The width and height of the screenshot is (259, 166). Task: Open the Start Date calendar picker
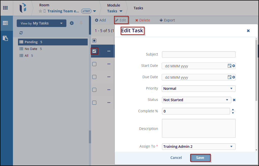click(229, 66)
